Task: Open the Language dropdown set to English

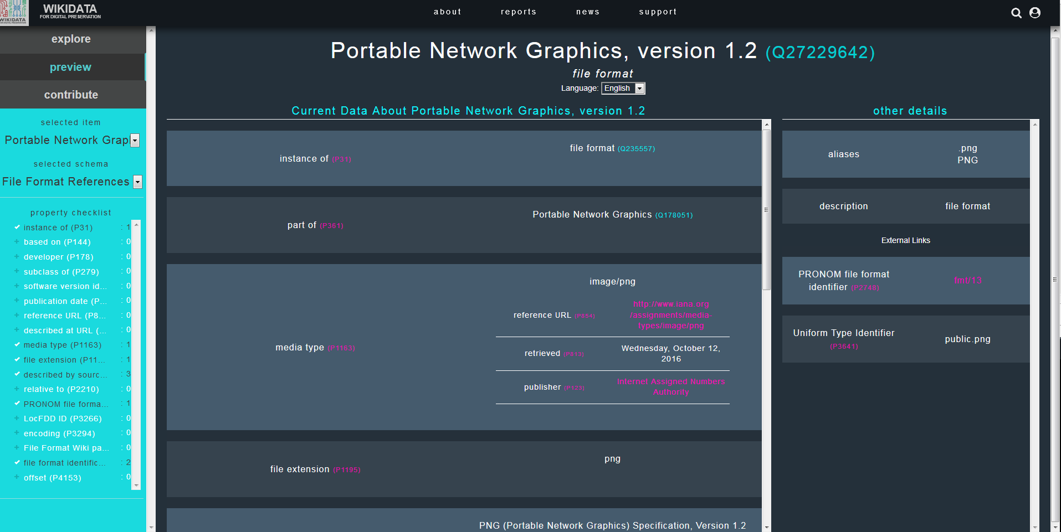Action: pyautogui.click(x=623, y=89)
